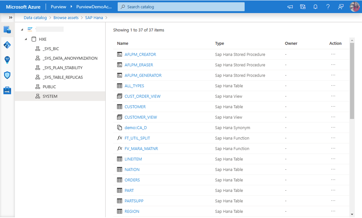Go to Data catalog breadcrumb

[x=35, y=18]
